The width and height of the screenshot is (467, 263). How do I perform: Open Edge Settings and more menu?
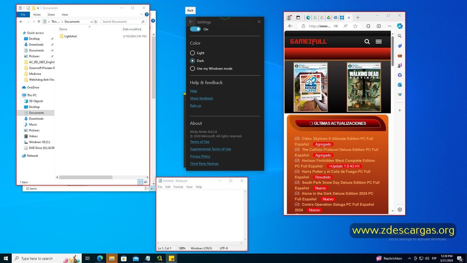[389, 26]
